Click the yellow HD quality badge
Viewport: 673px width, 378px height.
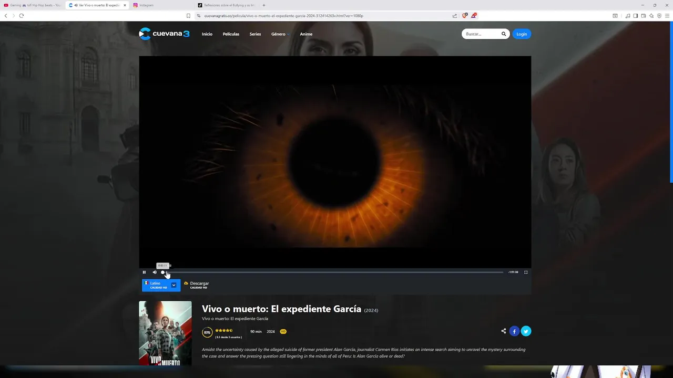point(283,331)
